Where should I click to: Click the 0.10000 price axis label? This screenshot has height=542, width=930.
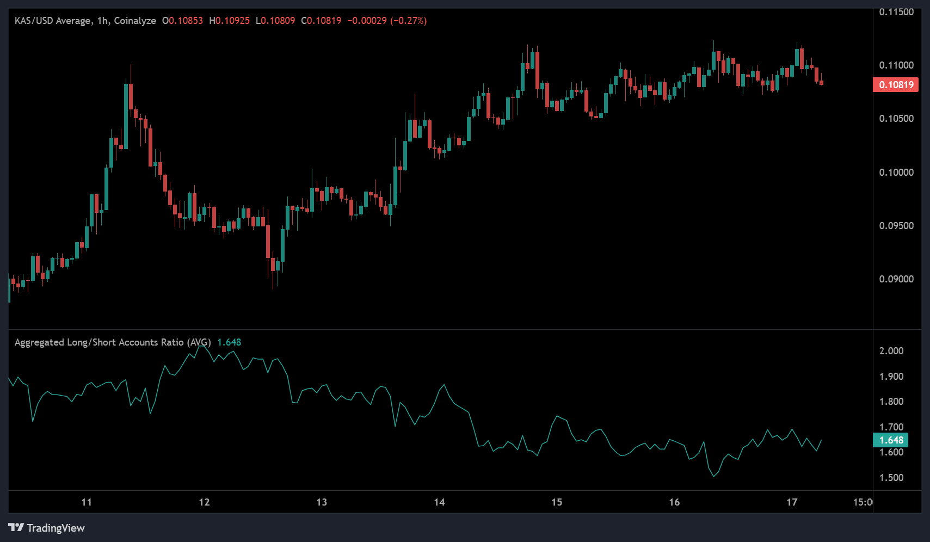coord(896,173)
